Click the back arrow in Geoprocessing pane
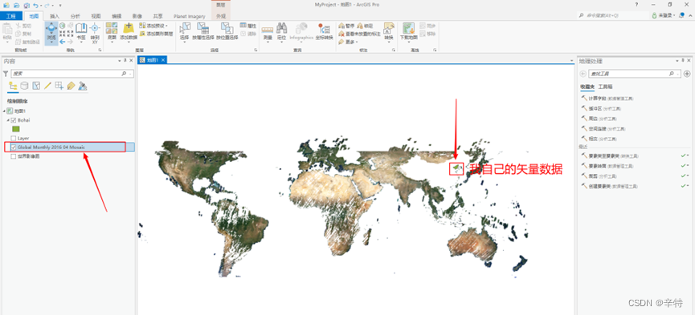Image resolution: width=695 pixels, height=315 pixels. pyautogui.click(x=583, y=74)
